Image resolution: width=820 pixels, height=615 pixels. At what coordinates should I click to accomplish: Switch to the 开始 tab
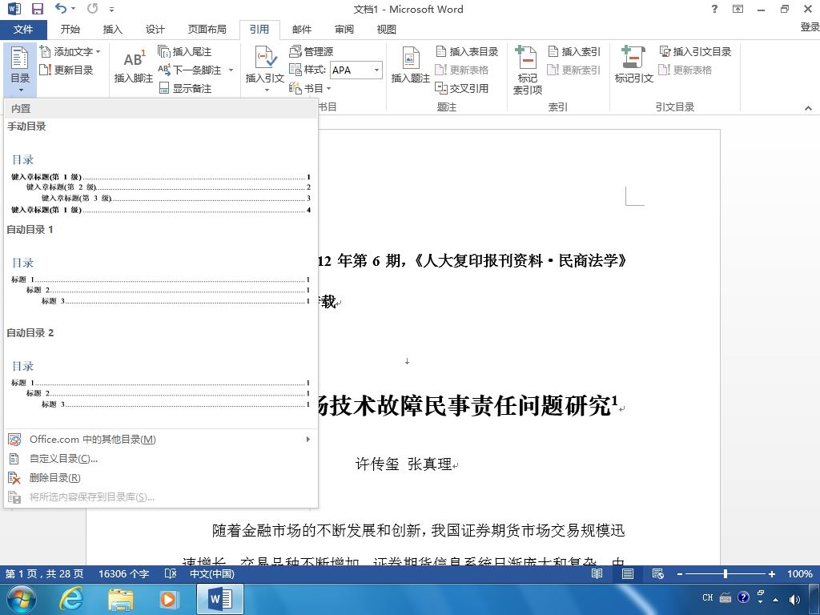tap(70, 30)
